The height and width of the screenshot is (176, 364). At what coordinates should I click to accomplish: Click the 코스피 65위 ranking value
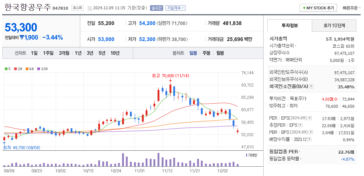click(343, 46)
